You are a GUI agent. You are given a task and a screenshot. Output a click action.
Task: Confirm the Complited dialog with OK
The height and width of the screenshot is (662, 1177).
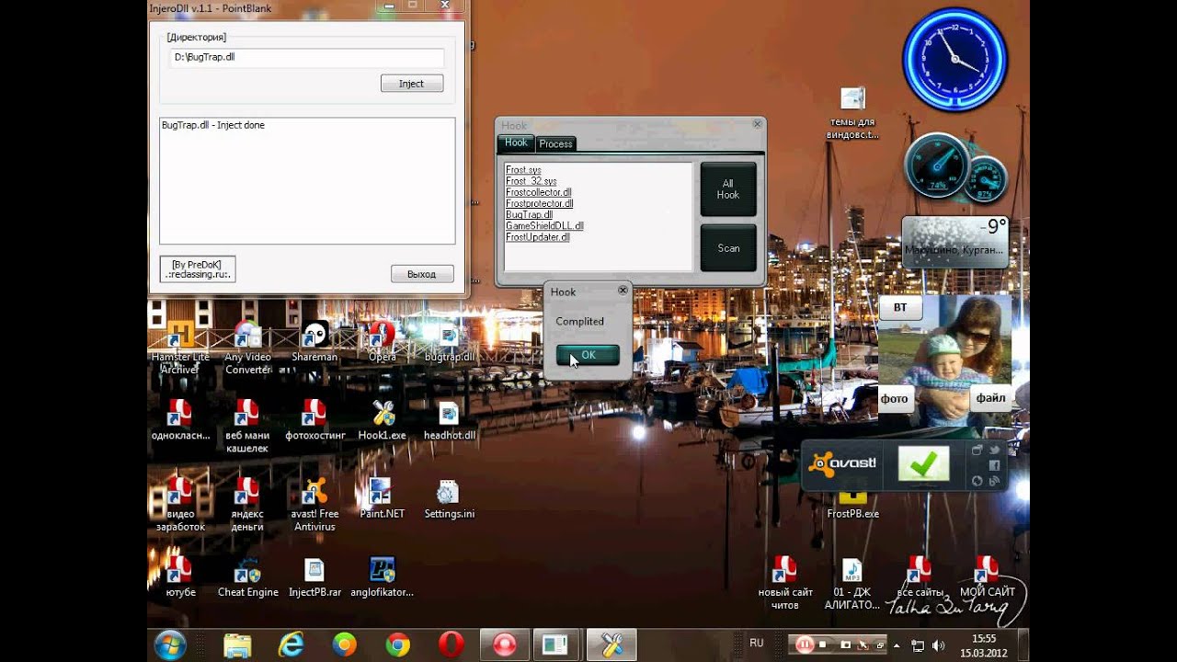588,355
